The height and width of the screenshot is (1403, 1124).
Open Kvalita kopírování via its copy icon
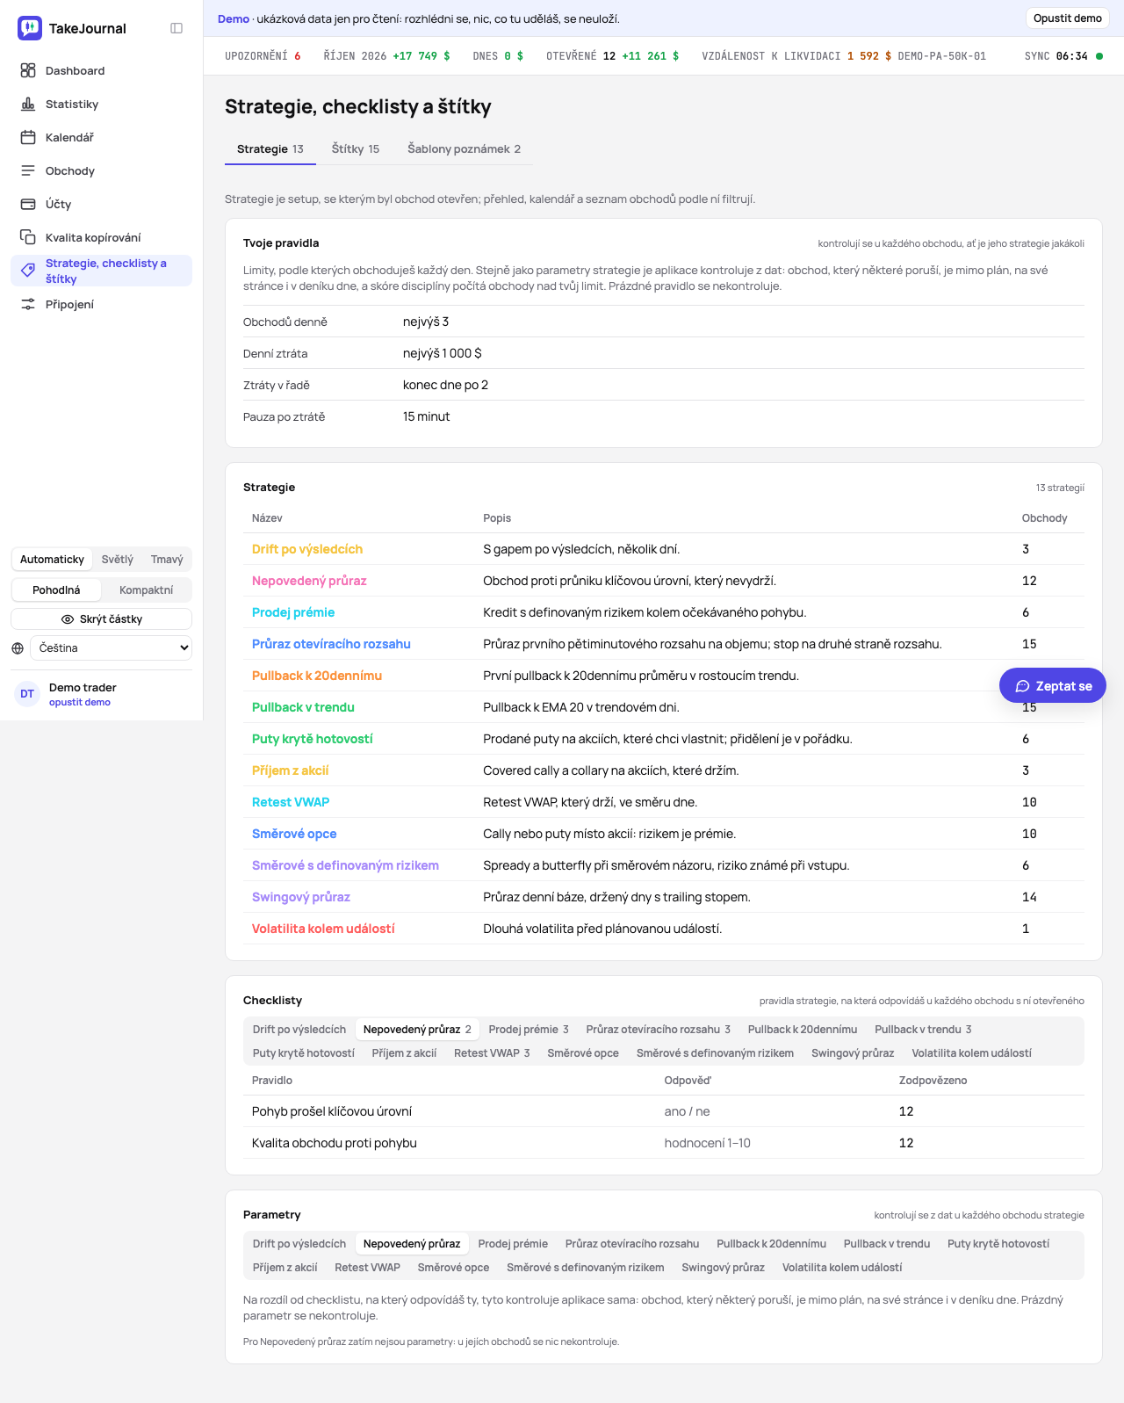(x=28, y=237)
